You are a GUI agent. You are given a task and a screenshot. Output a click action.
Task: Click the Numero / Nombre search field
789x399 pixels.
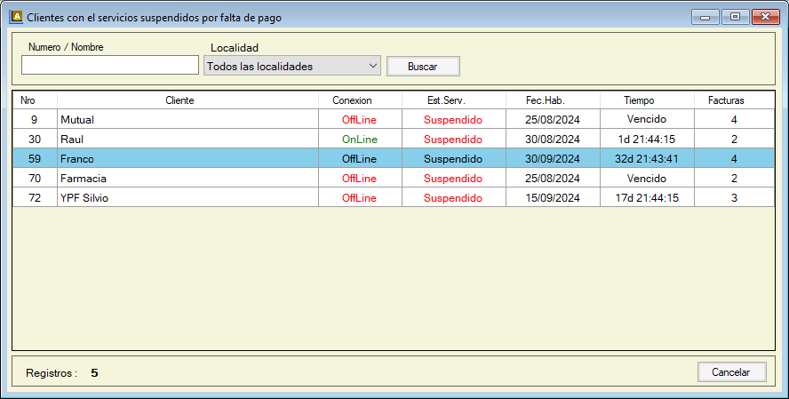point(110,65)
